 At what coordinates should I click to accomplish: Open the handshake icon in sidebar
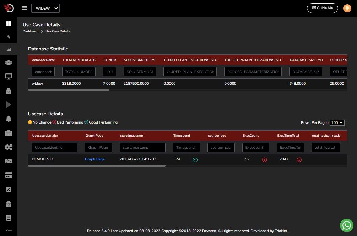[x=9, y=161]
